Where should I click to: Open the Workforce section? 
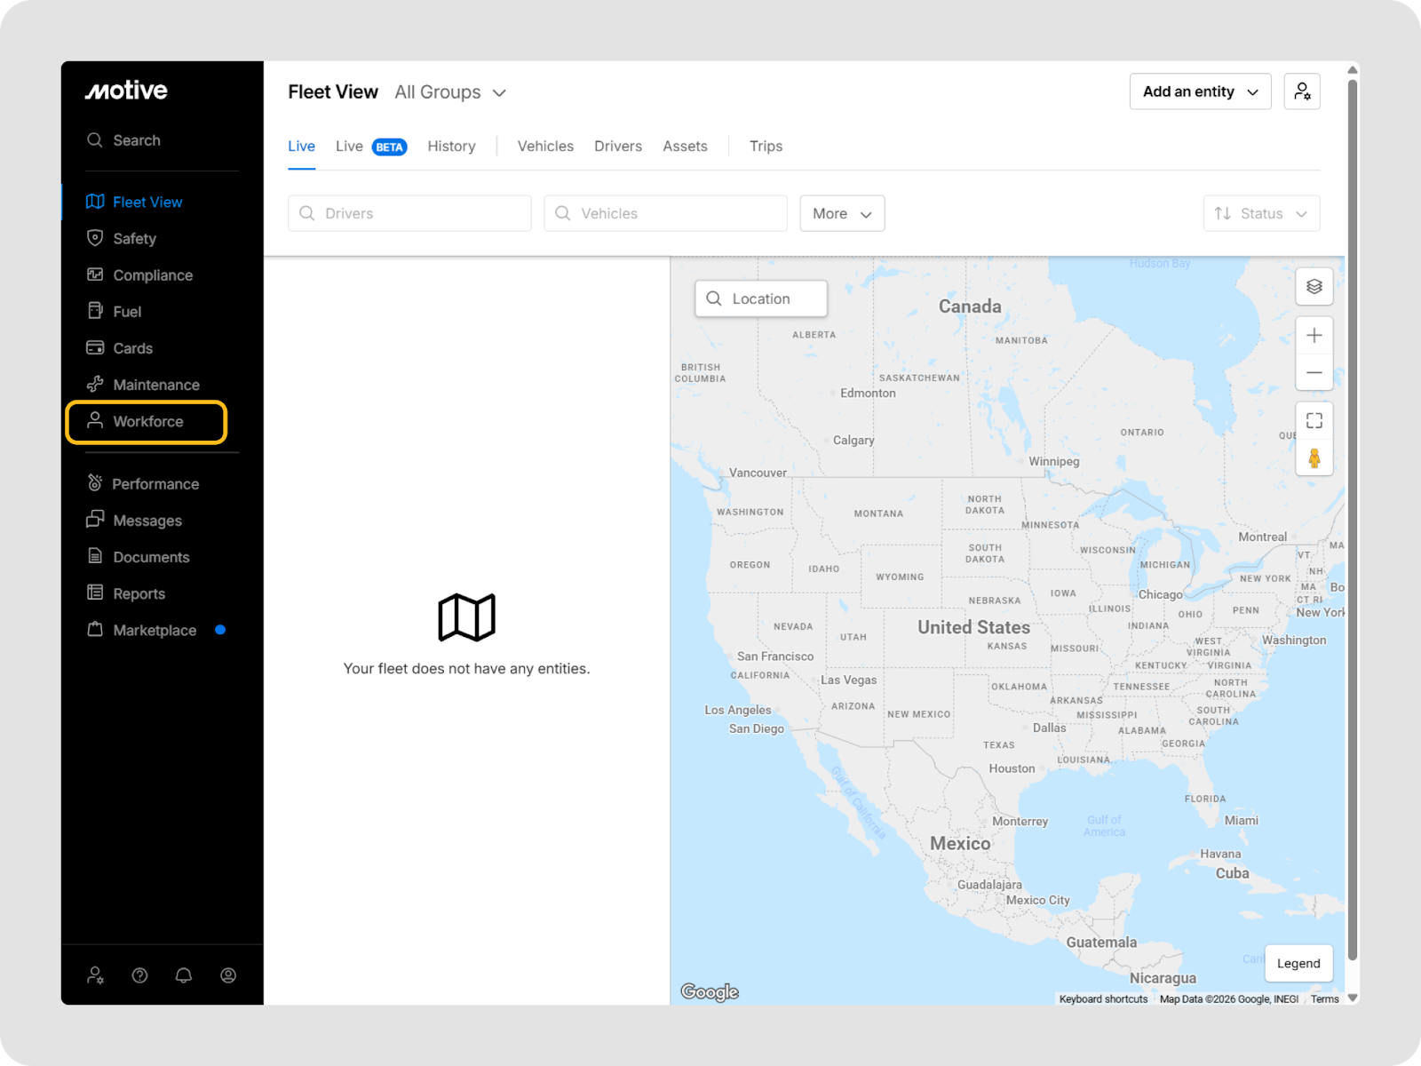pos(147,422)
